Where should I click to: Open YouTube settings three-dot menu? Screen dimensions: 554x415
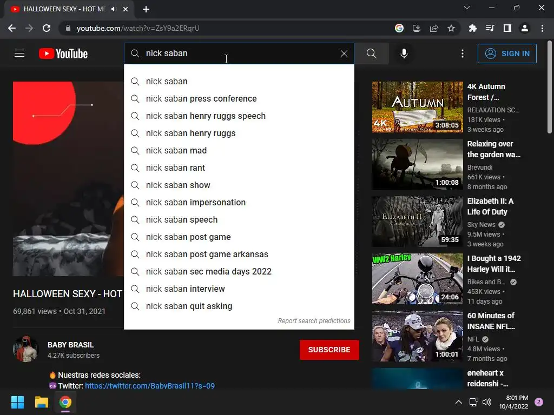click(462, 53)
